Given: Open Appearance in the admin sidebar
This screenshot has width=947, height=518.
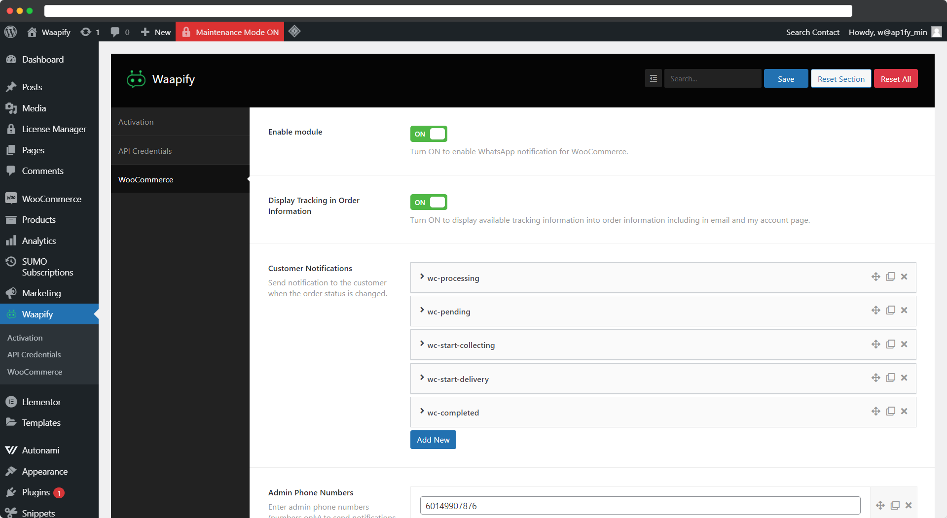Looking at the screenshot, I should point(49,472).
